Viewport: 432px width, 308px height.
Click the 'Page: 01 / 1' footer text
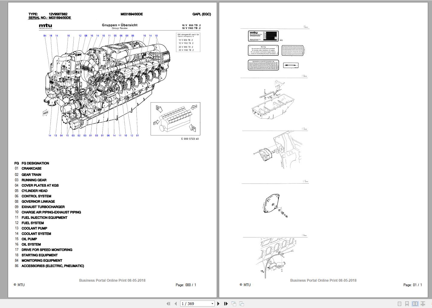click(413, 285)
